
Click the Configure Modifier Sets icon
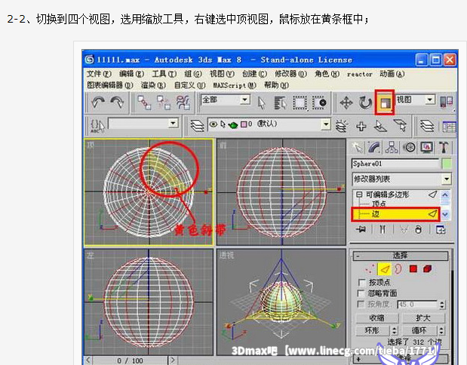pyautogui.click(x=440, y=229)
